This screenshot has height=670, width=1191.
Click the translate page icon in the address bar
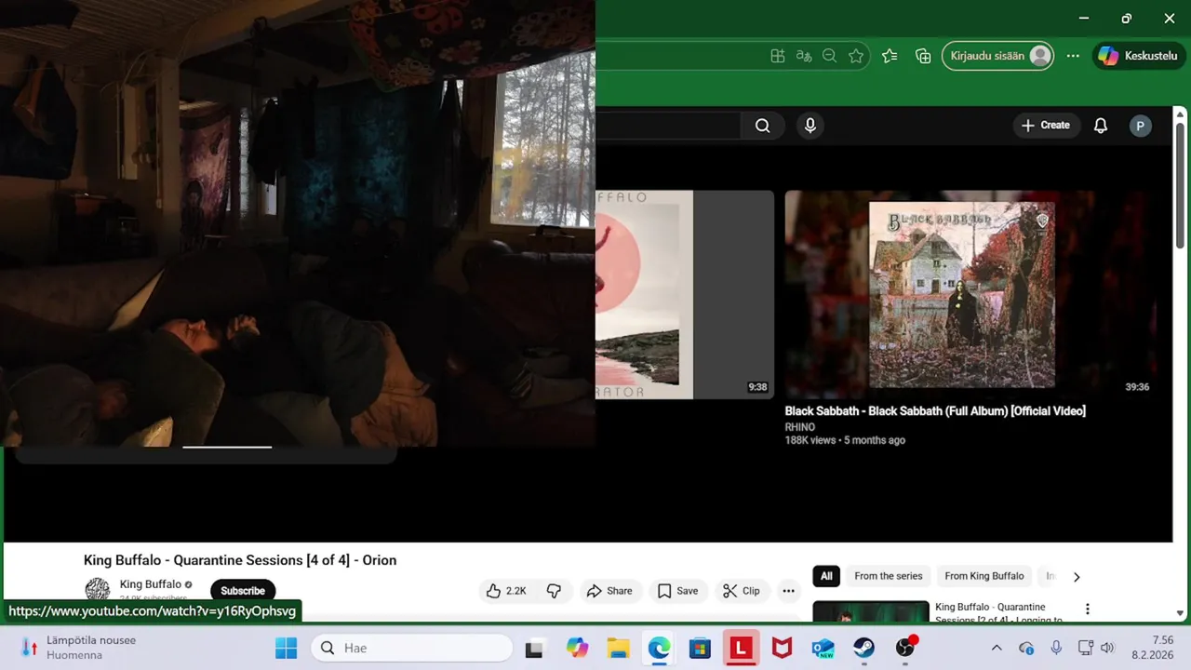[804, 56]
